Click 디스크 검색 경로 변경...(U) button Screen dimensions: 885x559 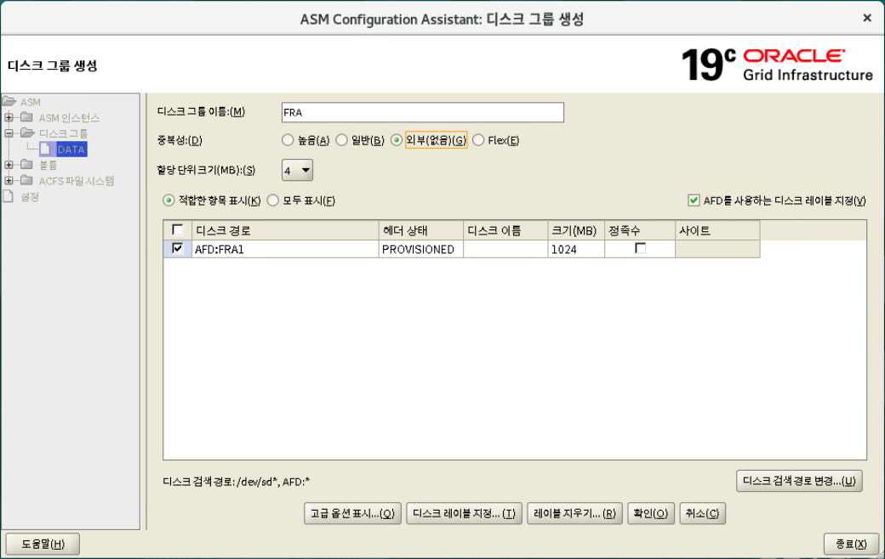point(799,481)
